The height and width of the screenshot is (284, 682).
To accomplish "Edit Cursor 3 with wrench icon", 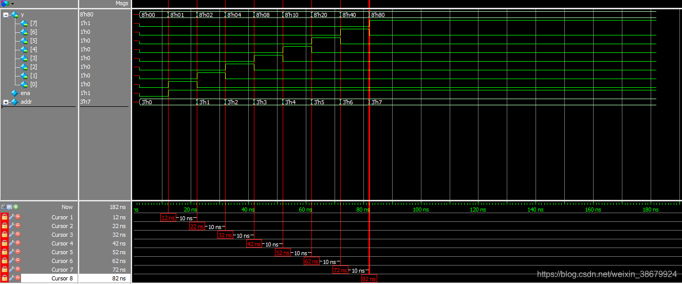I will (x=11, y=235).
